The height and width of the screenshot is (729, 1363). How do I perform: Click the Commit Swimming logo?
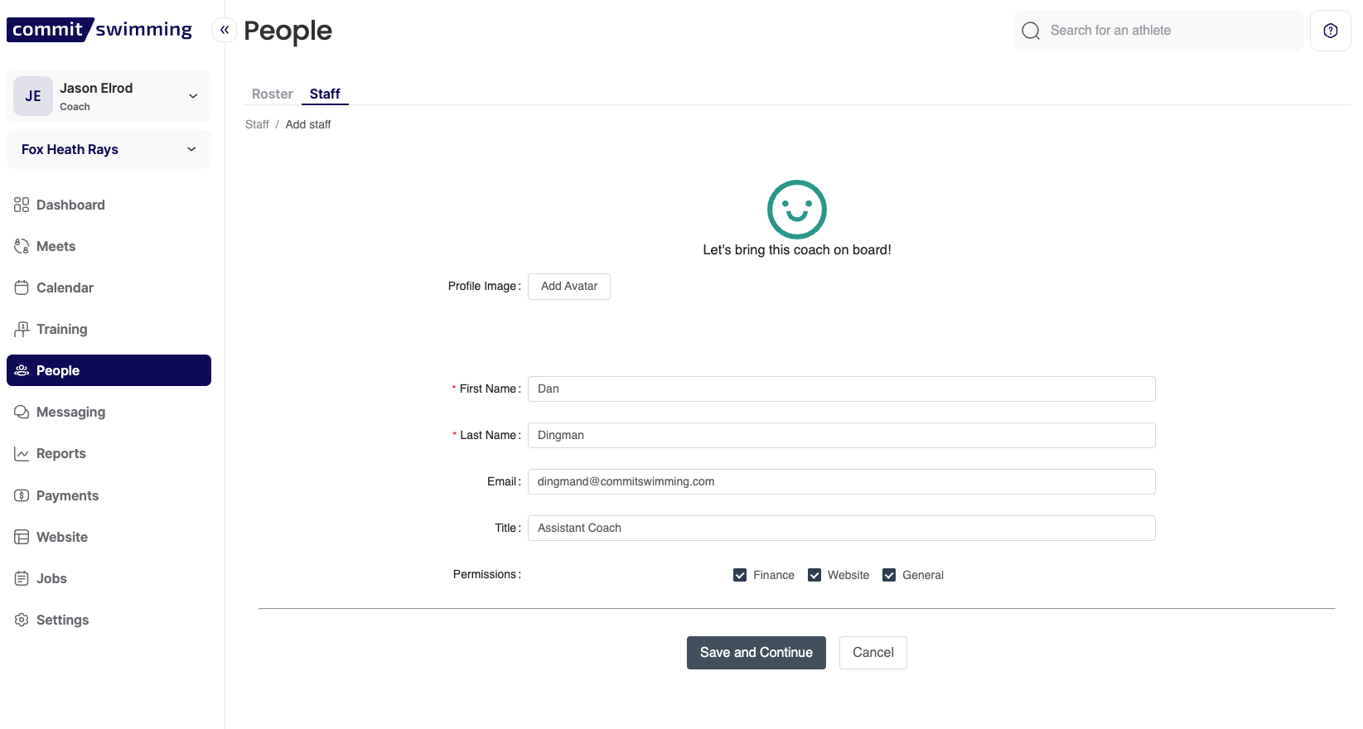click(99, 30)
